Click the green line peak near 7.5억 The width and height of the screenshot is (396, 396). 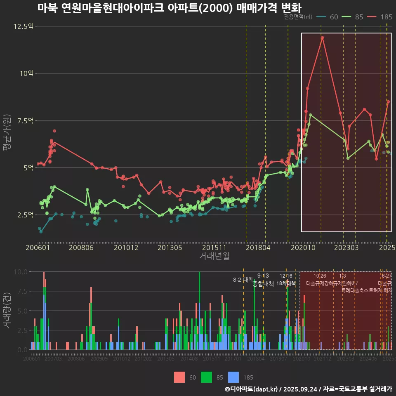pos(310,115)
